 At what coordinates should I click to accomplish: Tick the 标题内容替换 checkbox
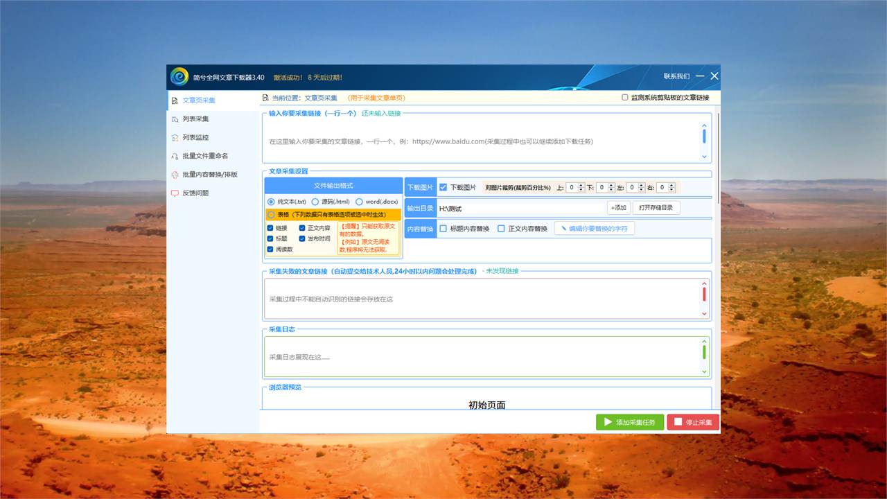(x=443, y=229)
